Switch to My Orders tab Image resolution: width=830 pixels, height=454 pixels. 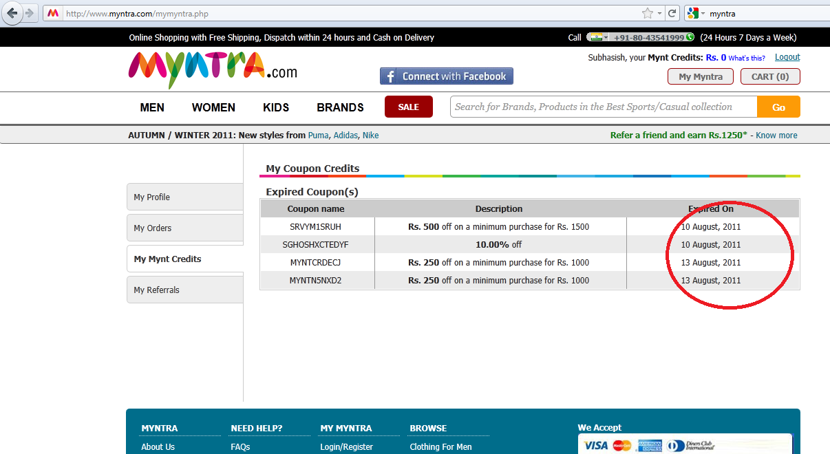click(185, 228)
